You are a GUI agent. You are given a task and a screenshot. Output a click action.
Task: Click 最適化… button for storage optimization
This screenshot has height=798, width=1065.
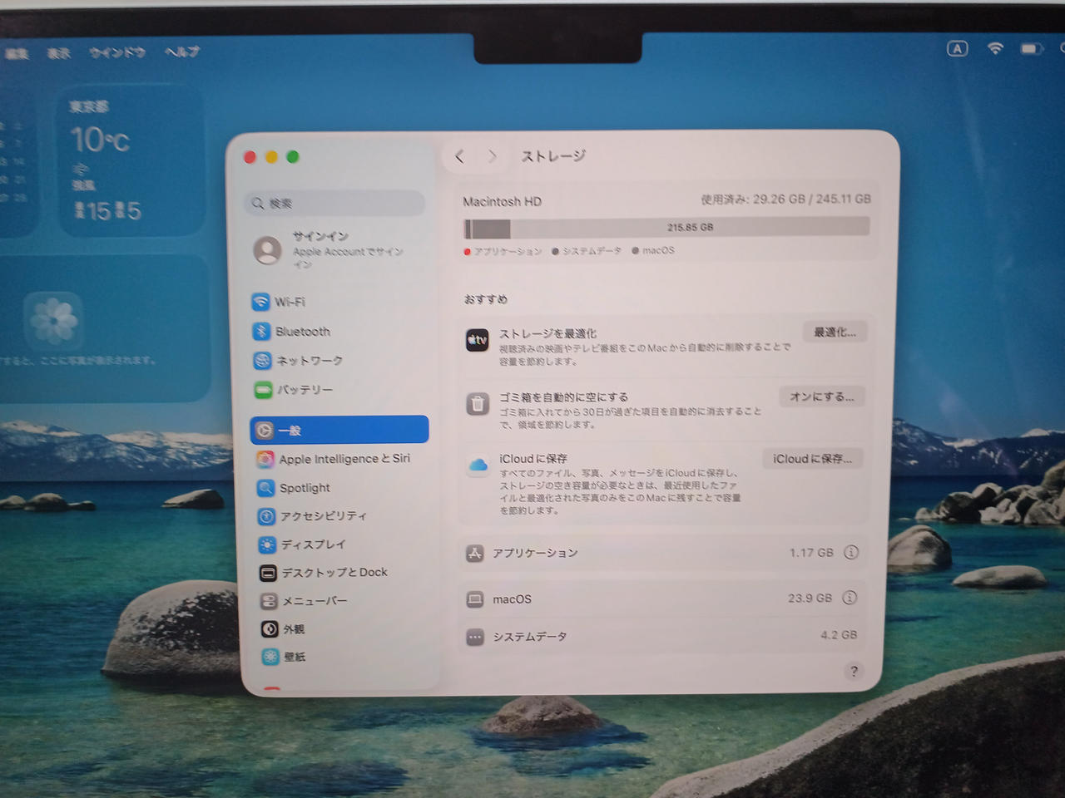tap(835, 332)
